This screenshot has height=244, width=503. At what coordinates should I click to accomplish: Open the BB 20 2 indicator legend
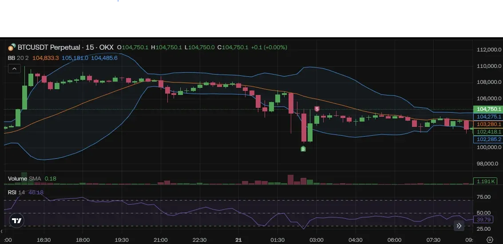point(18,58)
